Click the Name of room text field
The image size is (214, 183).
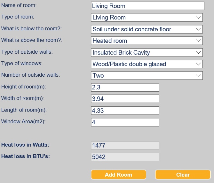tap(147, 6)
